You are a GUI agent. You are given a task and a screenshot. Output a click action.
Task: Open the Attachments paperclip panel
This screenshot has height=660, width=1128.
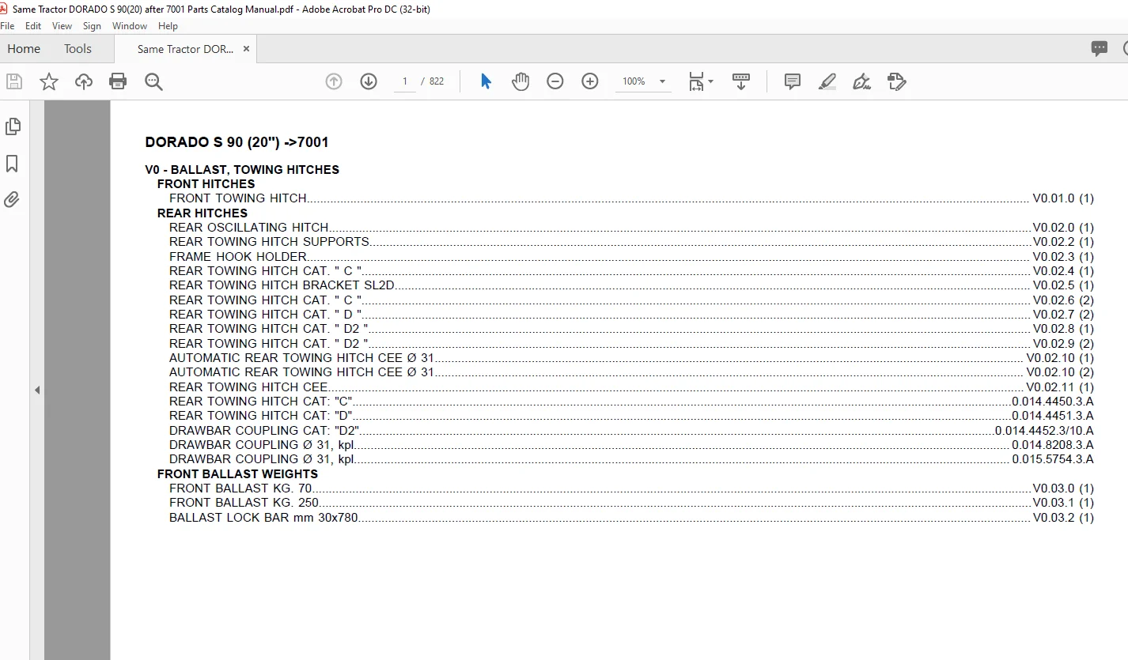coord(12,199)
